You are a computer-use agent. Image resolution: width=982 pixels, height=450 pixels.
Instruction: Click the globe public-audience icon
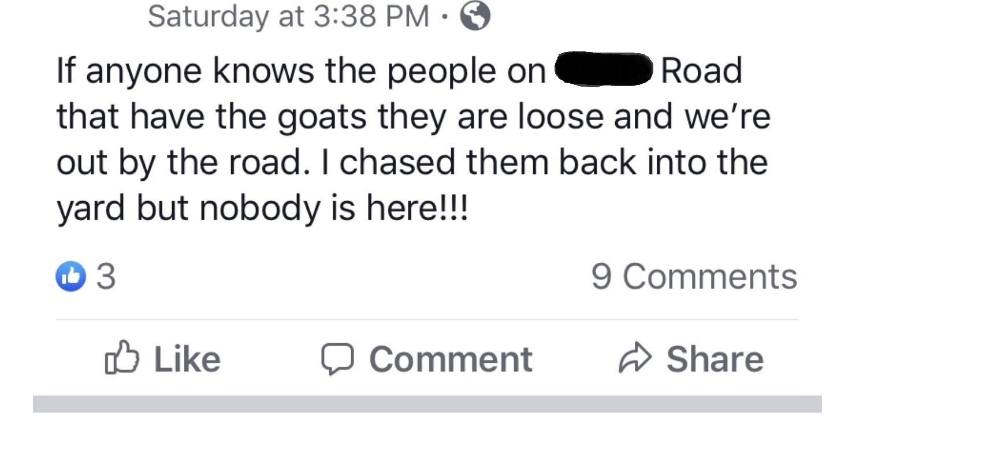(x=475, y=16)
